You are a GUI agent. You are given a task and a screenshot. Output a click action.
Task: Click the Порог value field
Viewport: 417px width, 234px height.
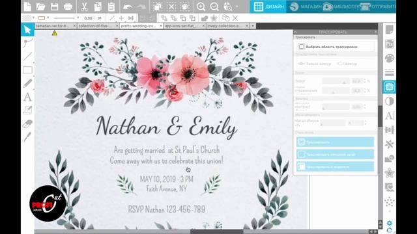click(x=356, y=81)
